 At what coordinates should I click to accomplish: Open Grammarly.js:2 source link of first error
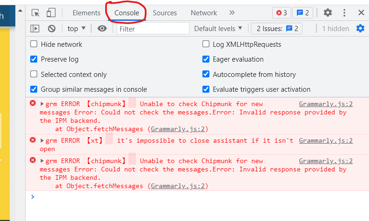pyautogui.click(x=326, y=104)
